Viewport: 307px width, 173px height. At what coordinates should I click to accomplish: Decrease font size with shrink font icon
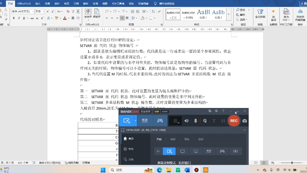(x=52, y=12)
